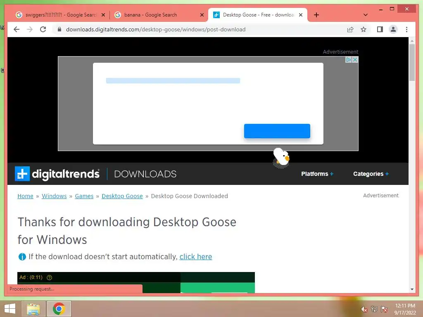423x317 pixels.
Task: Click the 'Thanks for downloading Desktop Goose' heading
Action: click(127, 231)
